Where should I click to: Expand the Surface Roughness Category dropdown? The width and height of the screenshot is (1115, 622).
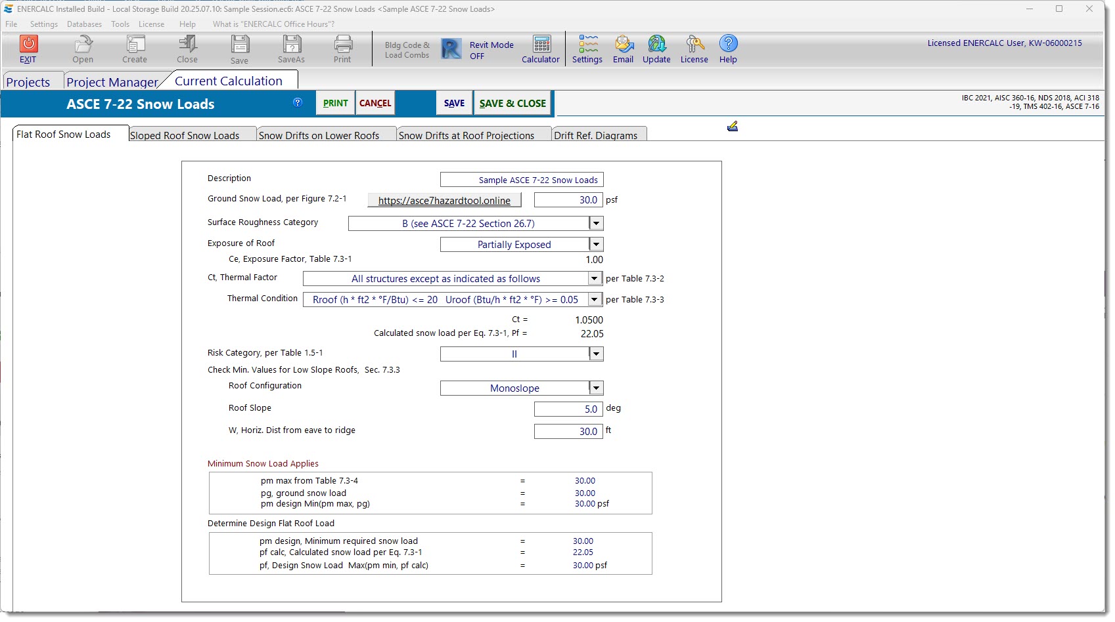596,224
